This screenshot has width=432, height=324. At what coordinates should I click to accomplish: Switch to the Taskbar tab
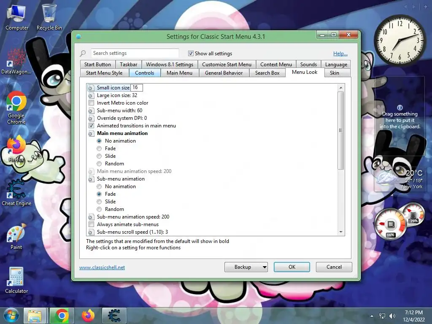coord(128,65)
